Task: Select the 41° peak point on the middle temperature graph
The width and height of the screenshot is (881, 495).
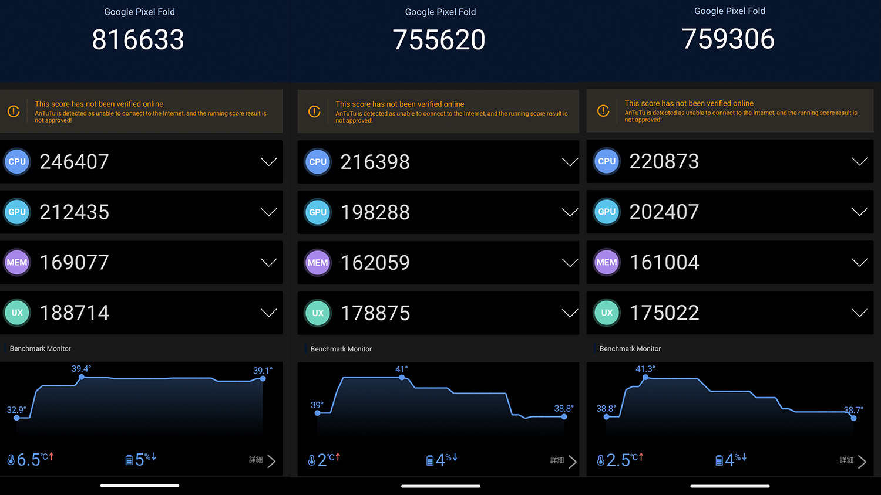Action: click(x=402, y=378)
